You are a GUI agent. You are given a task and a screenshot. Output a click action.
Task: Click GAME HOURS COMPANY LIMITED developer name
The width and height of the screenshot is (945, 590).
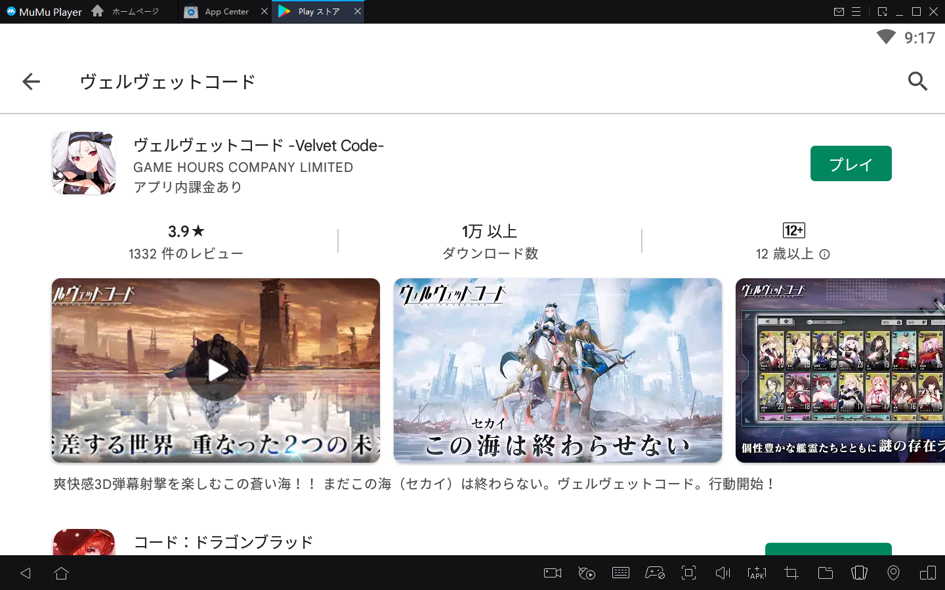click(243, 167)
